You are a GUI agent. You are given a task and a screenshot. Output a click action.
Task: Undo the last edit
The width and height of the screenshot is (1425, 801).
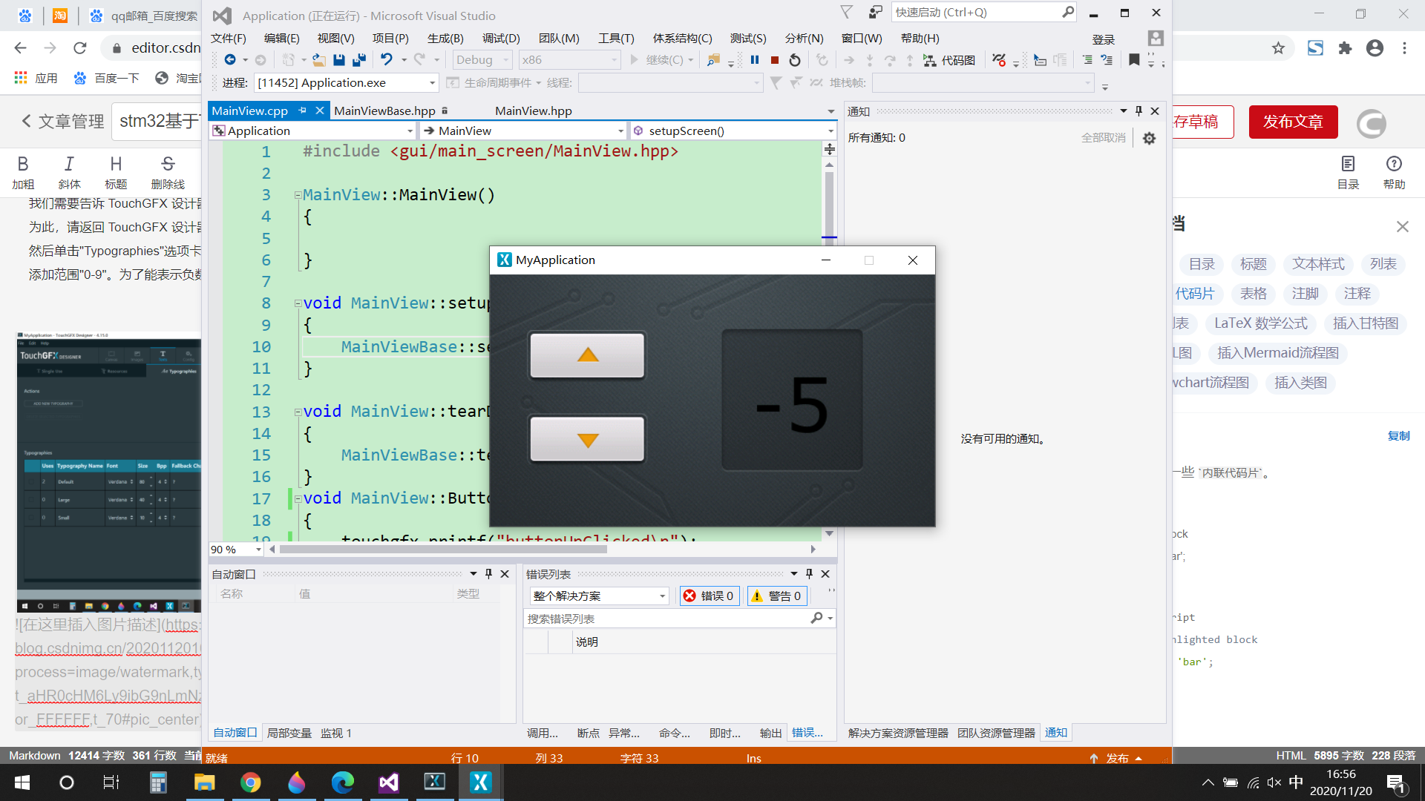click(x=387, y=60)
